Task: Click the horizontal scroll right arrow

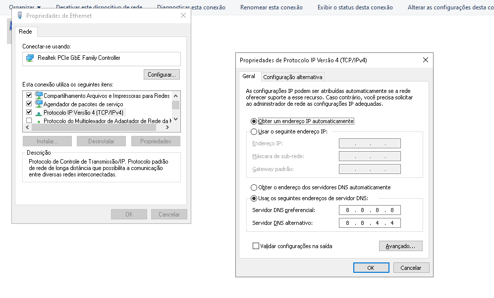Action: 167,128
